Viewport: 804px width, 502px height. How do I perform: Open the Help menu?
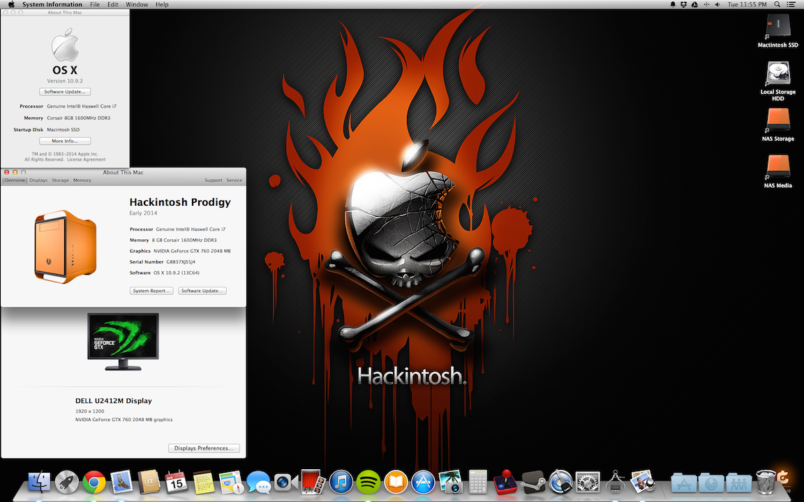[162, 5]
